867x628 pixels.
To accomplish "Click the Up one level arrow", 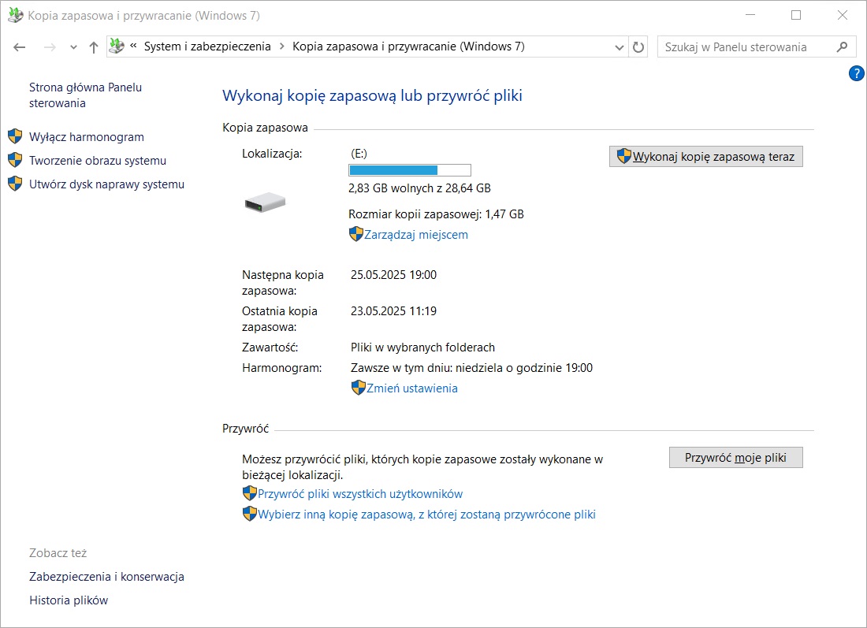I will click(94, 47).
